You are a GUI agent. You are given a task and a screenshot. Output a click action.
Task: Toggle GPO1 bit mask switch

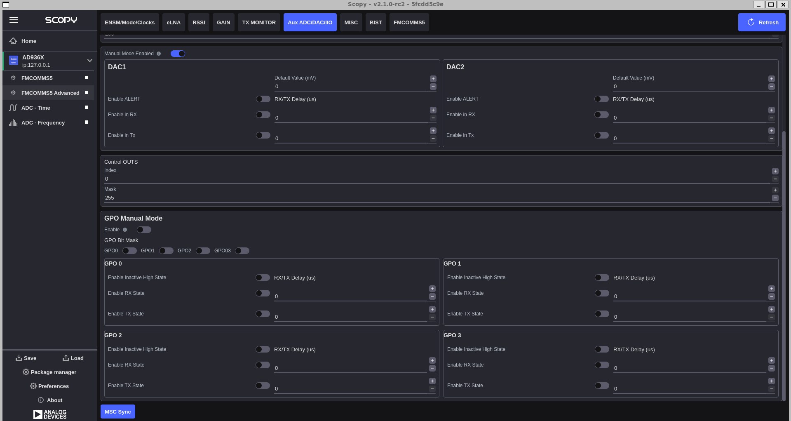point(166,251)
